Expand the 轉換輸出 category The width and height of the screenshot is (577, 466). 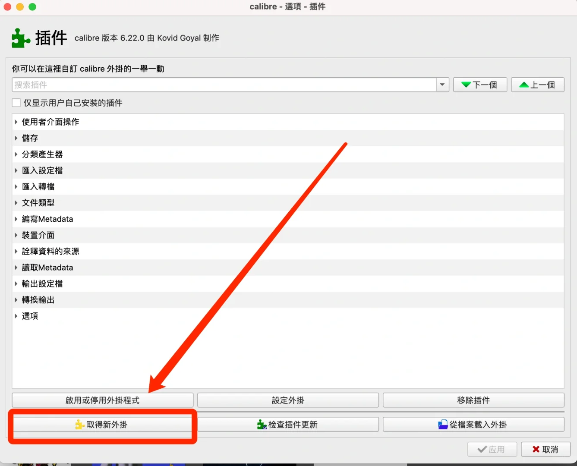[x=16, y=300]
